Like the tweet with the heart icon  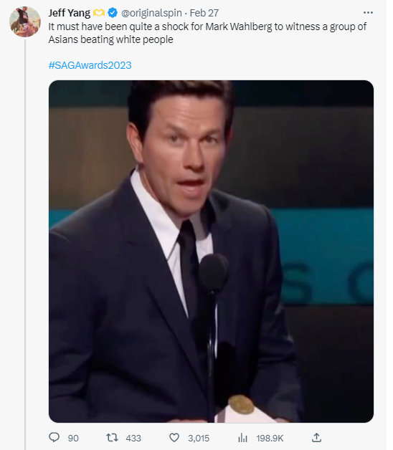(174, 438)
